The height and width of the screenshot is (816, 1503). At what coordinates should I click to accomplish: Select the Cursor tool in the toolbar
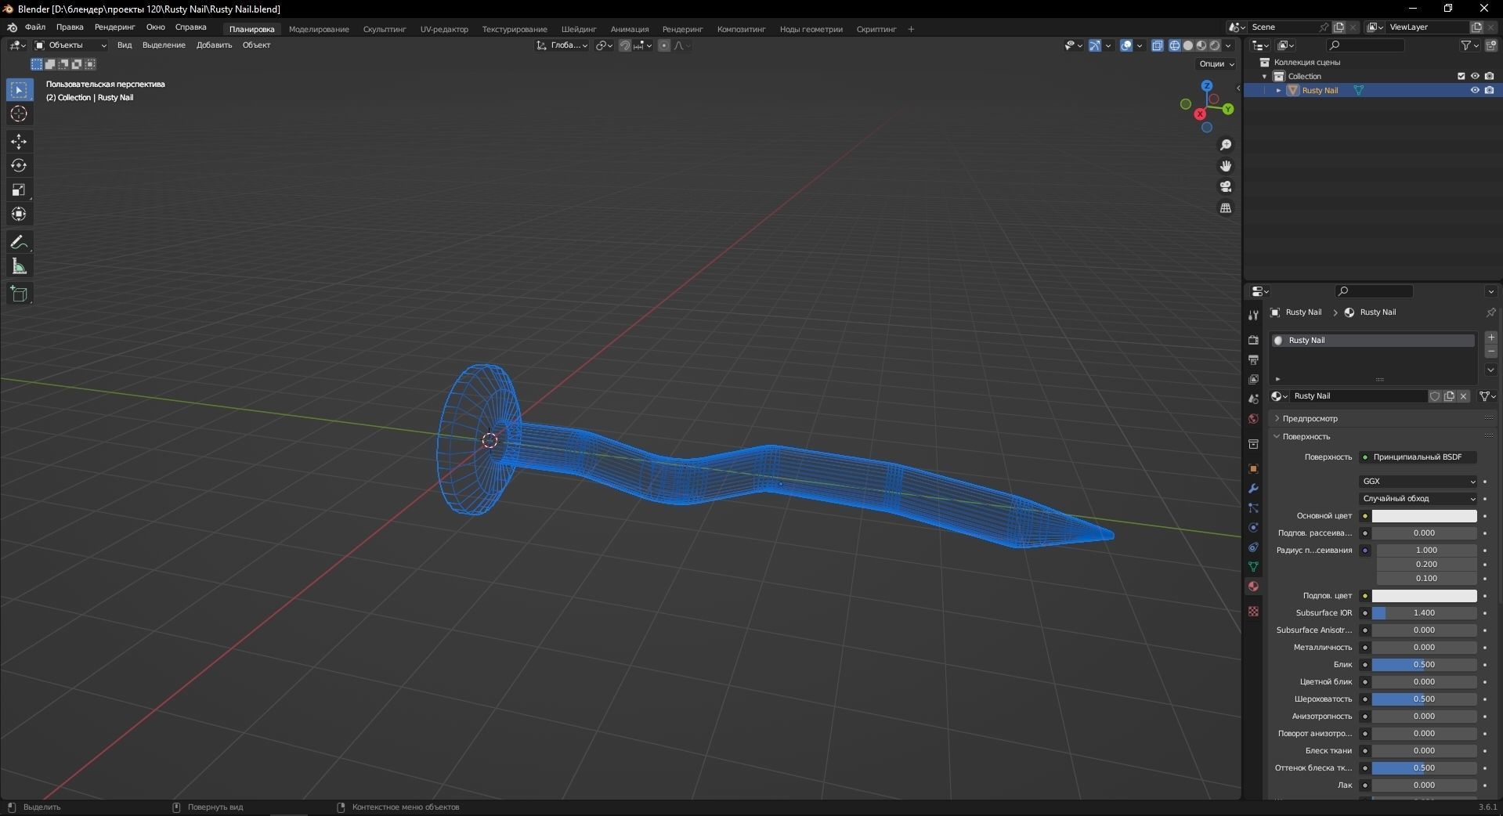click(x=19, y=114)
